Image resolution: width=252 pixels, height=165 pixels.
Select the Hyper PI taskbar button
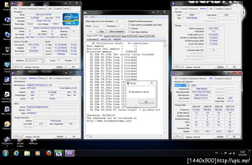coord(59,153)
